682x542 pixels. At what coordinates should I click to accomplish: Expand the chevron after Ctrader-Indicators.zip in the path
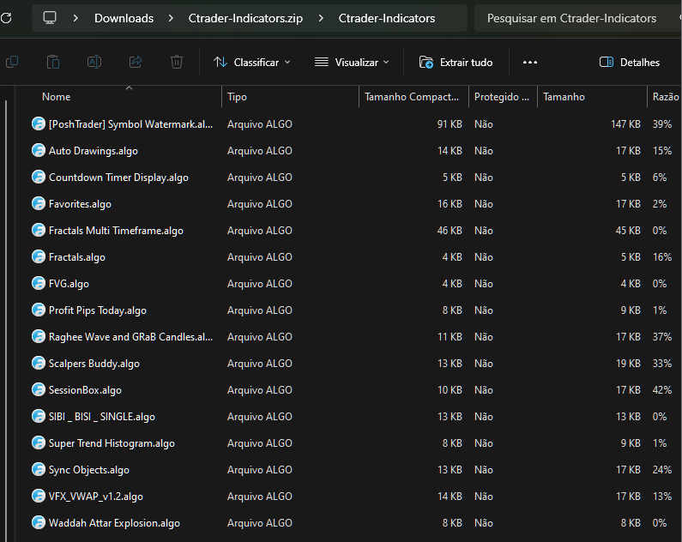pos(321,18)
